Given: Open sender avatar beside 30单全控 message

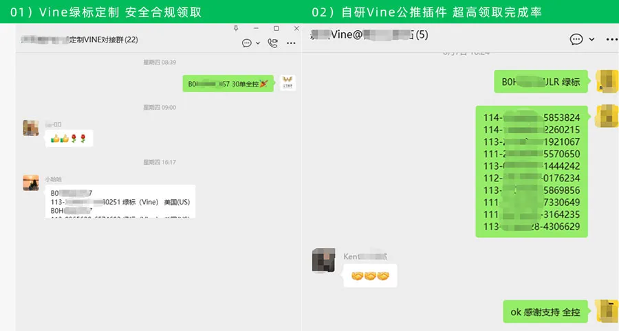Looking at the screenshot, I should click(x=287, y=82).
